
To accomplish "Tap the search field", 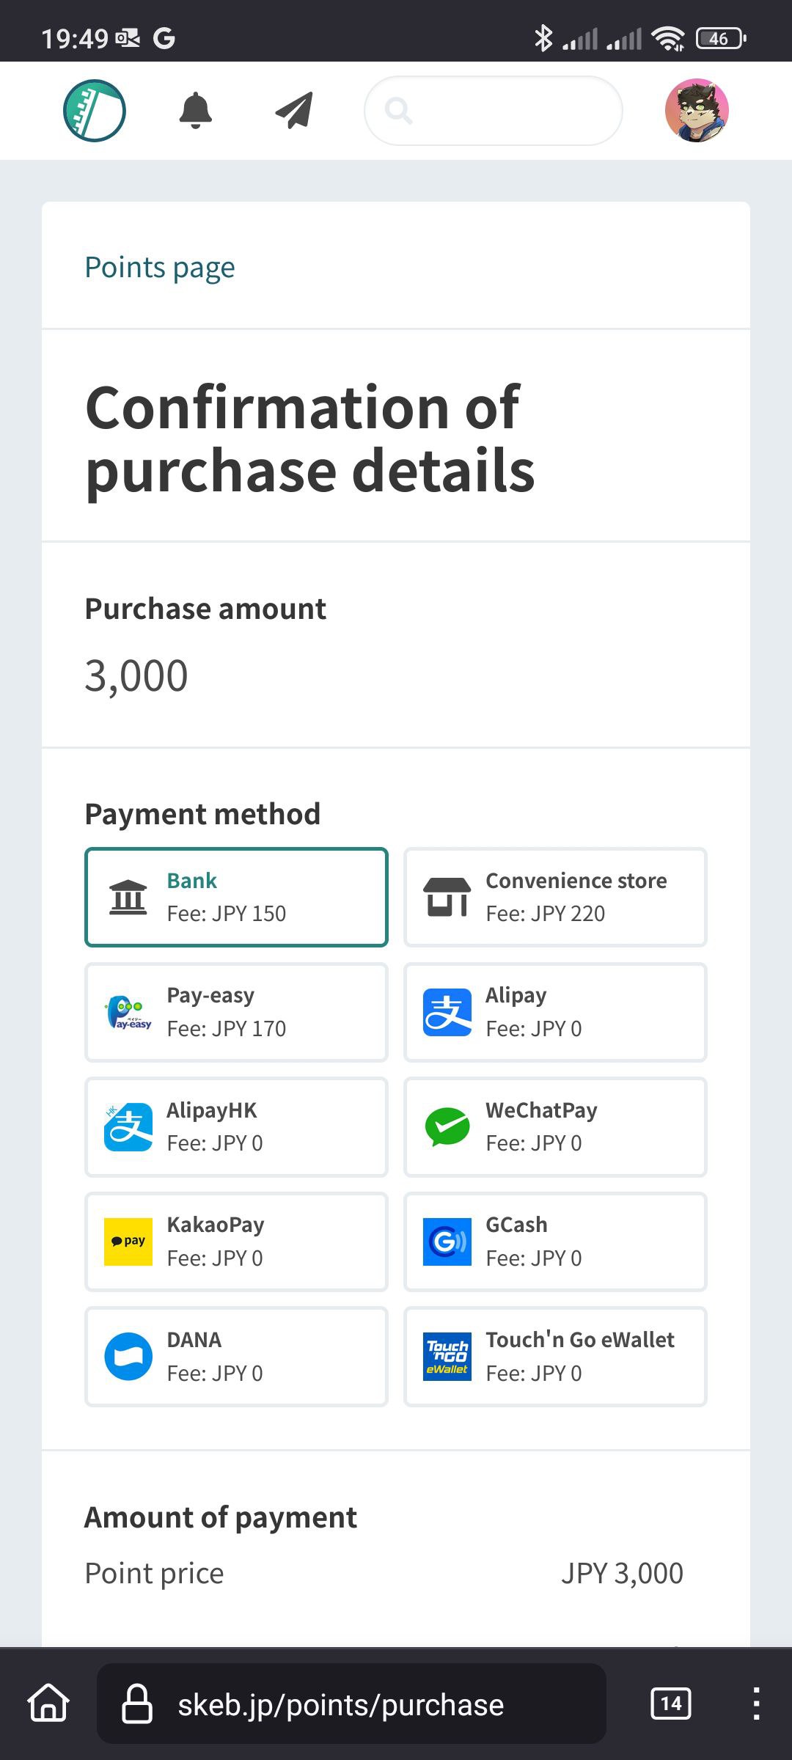I will point(493,111).
